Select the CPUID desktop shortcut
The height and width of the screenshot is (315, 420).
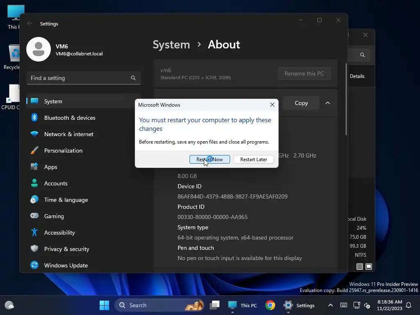coord(11,97)
